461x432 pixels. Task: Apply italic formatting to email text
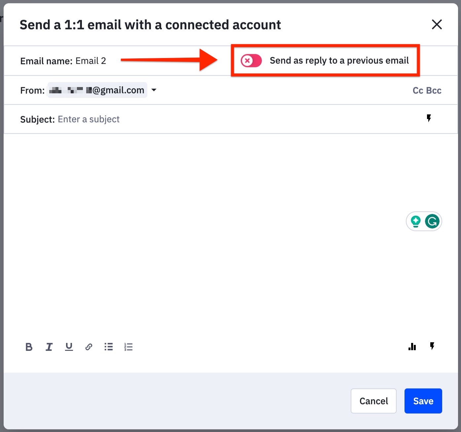[x=49, y=347]
